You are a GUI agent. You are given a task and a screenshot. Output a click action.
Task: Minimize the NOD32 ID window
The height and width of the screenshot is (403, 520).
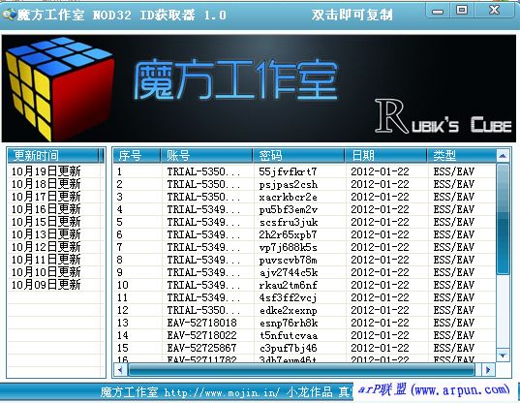pyautogui.click(x=438, y=12)
